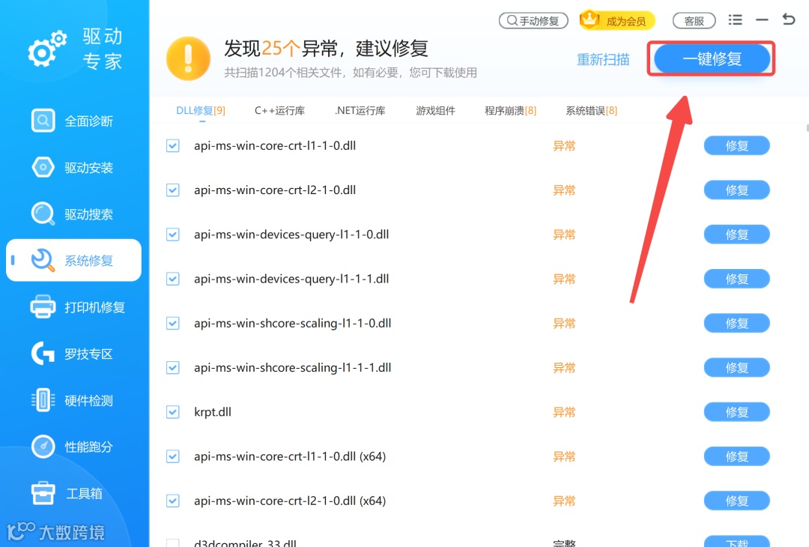
Task: Click 修复 for api-ms-win-shcore-scaling-l1-1-0.dll
Action: 737,323
